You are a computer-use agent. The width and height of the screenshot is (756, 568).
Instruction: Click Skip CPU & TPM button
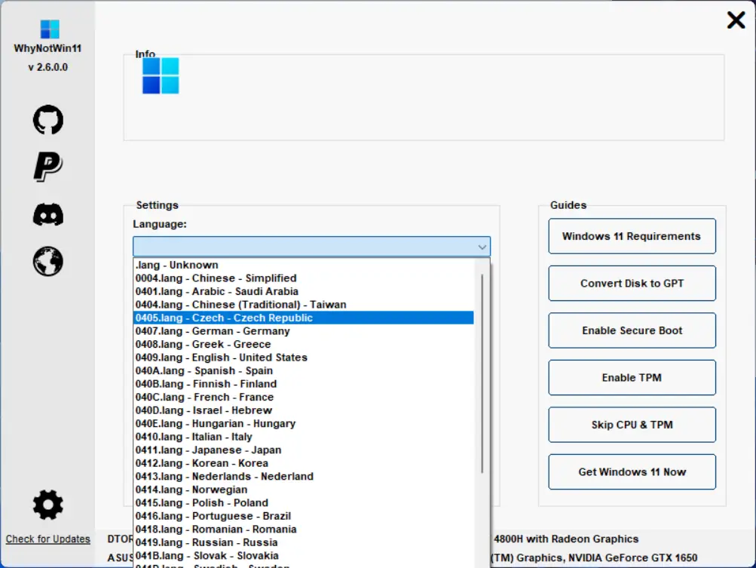coord(632,425)
